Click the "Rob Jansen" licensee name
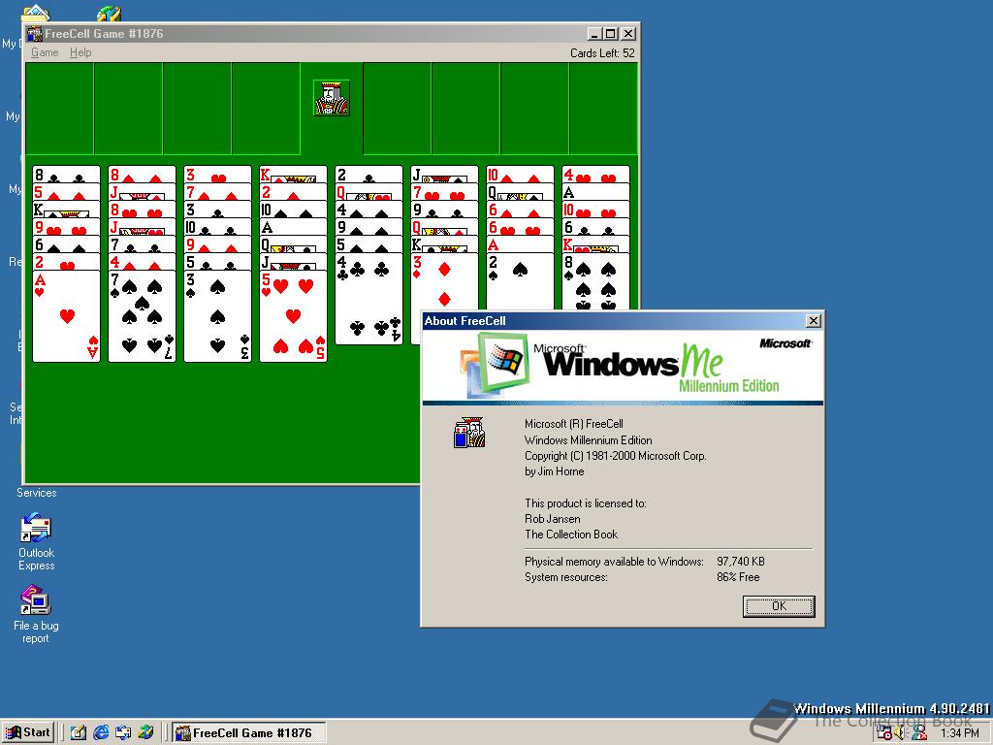This screenshot has height=745, width=993. coord(552,519)
